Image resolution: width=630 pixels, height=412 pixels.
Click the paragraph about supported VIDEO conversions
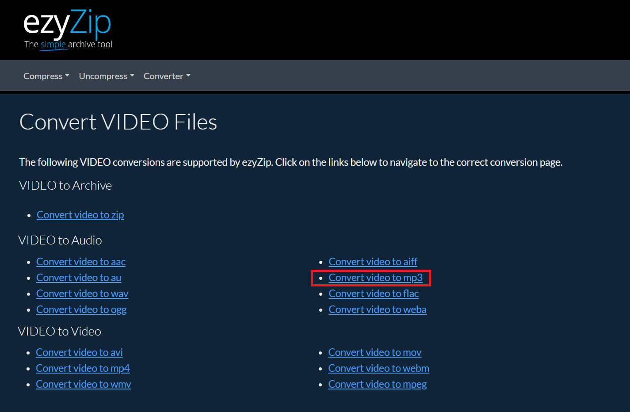click(291, 162)
